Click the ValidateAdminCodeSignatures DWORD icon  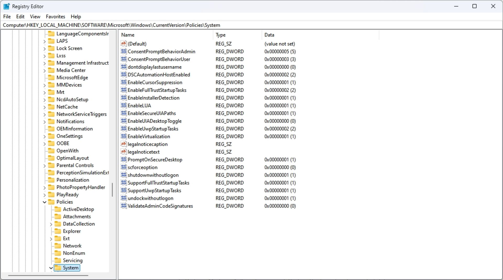123,206
